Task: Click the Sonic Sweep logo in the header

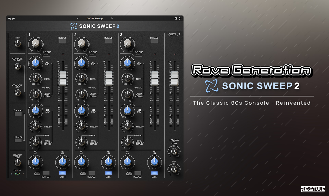Action: 95,26
